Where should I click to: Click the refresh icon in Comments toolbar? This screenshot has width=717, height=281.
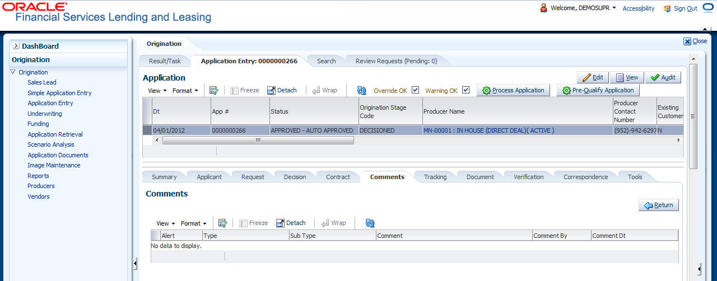pyautogui.click(x=370, y=223)
